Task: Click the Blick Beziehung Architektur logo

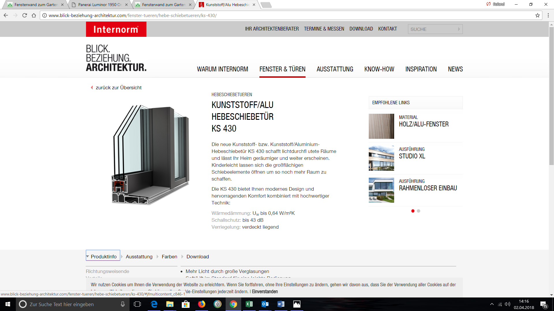Action: [x=116, y=58]
